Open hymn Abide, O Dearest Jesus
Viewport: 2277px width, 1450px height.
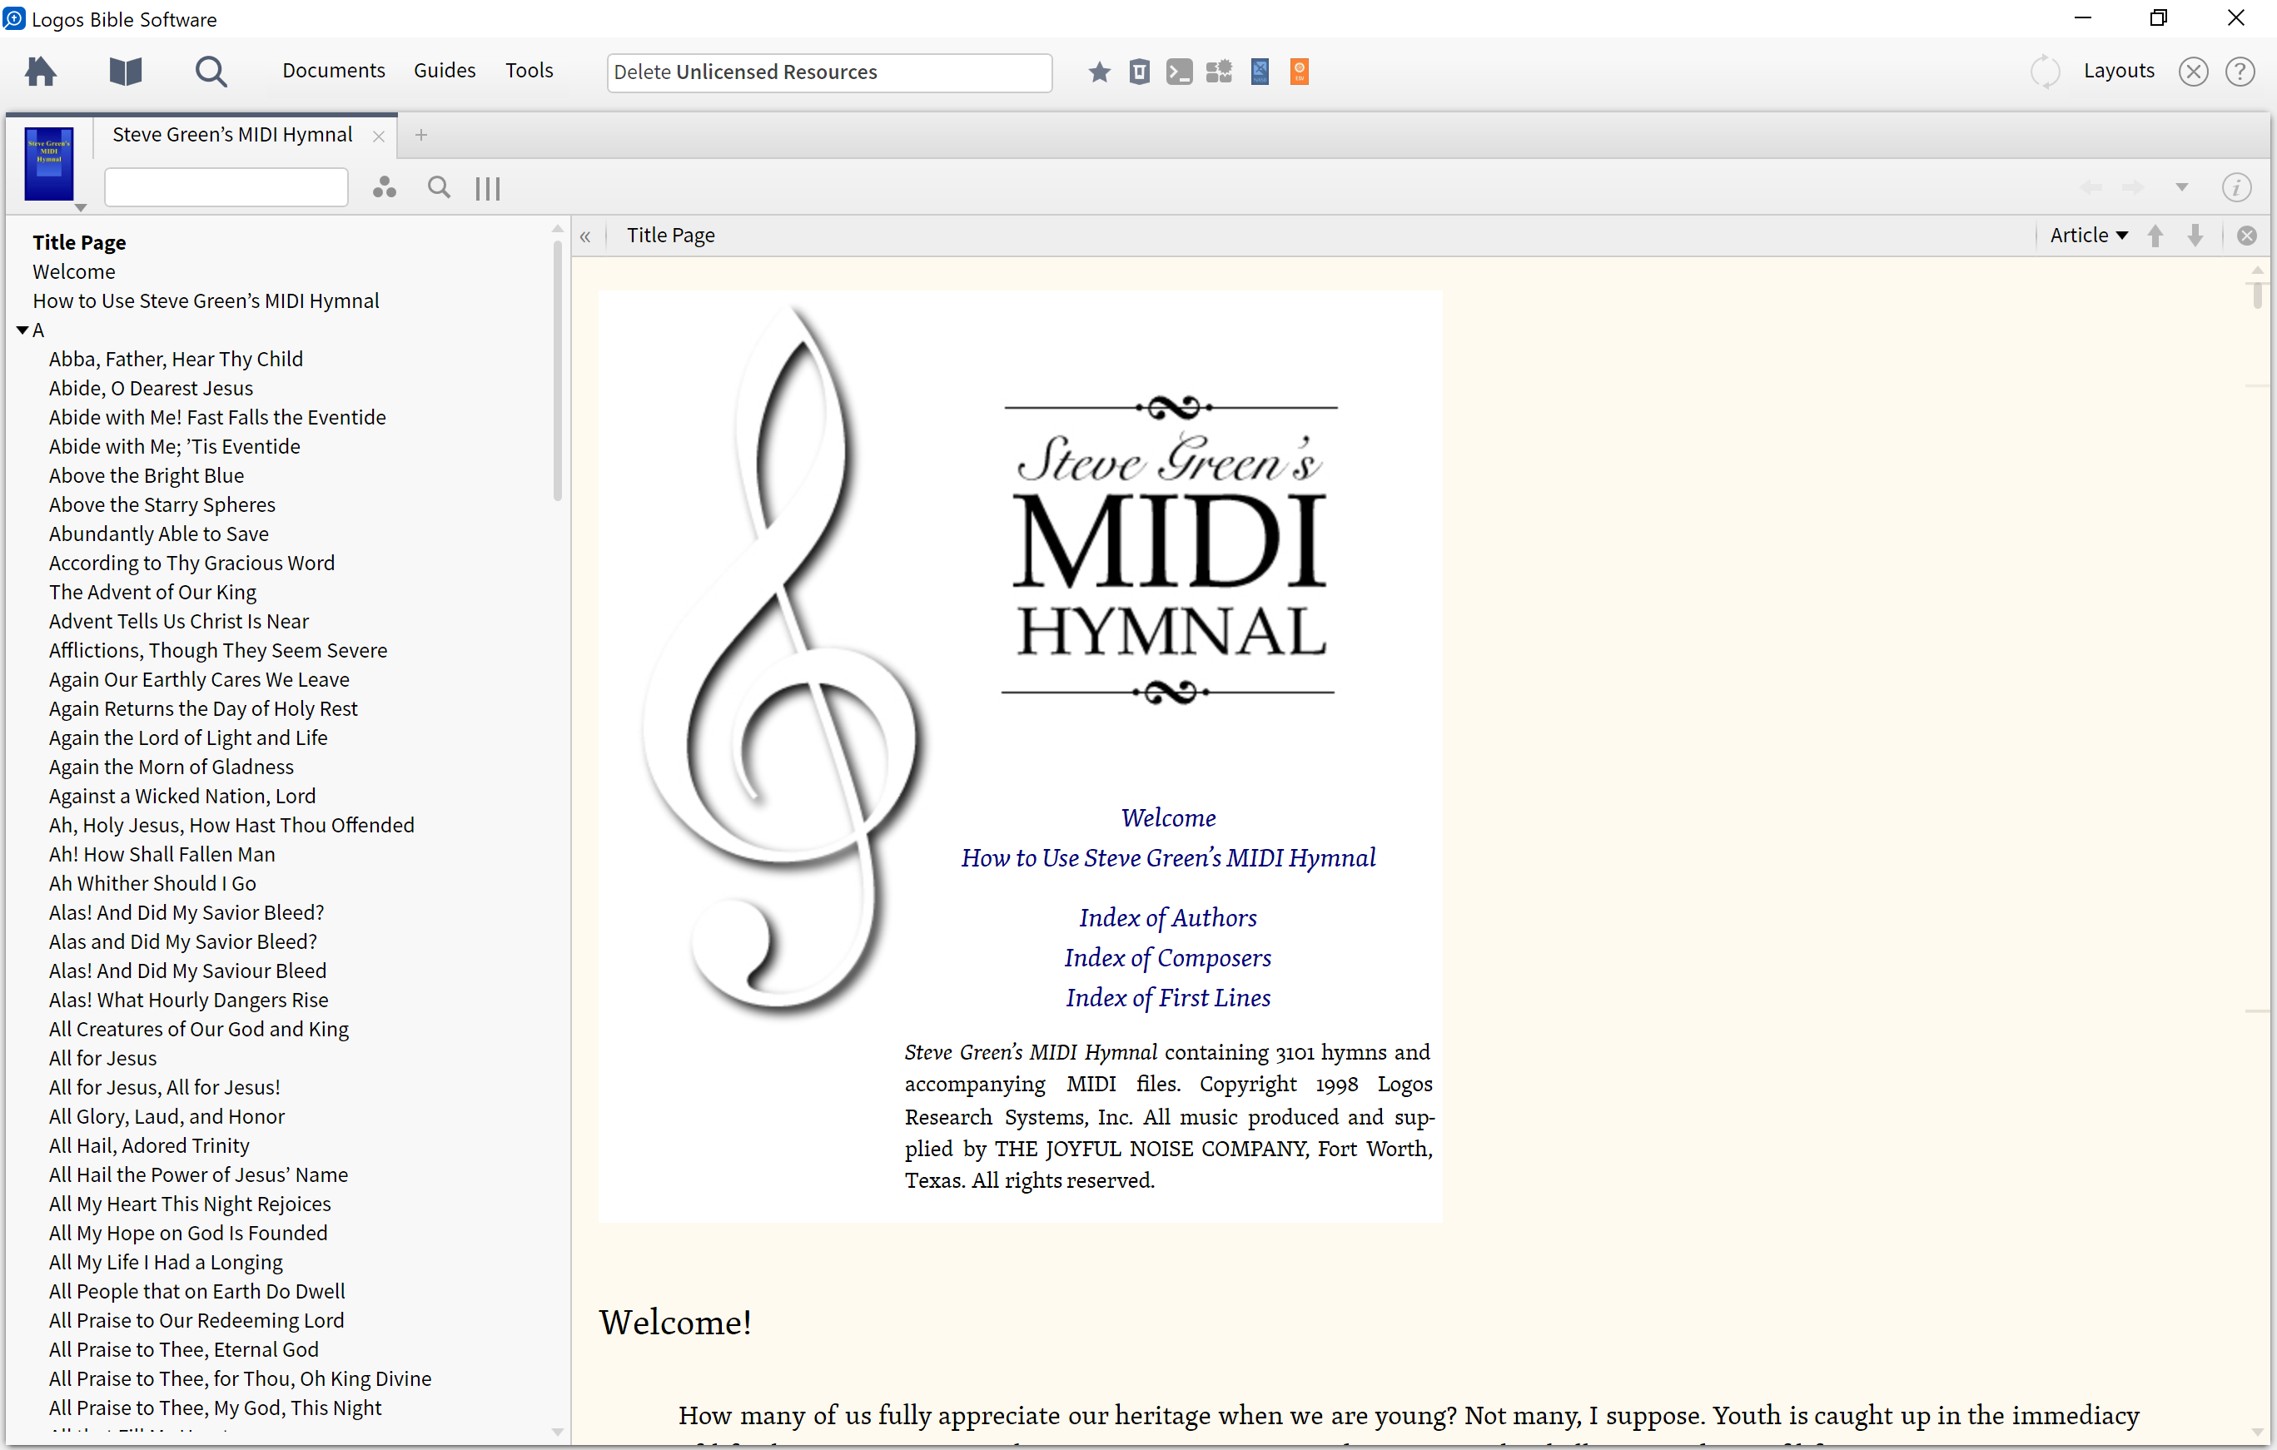(152, 389)
